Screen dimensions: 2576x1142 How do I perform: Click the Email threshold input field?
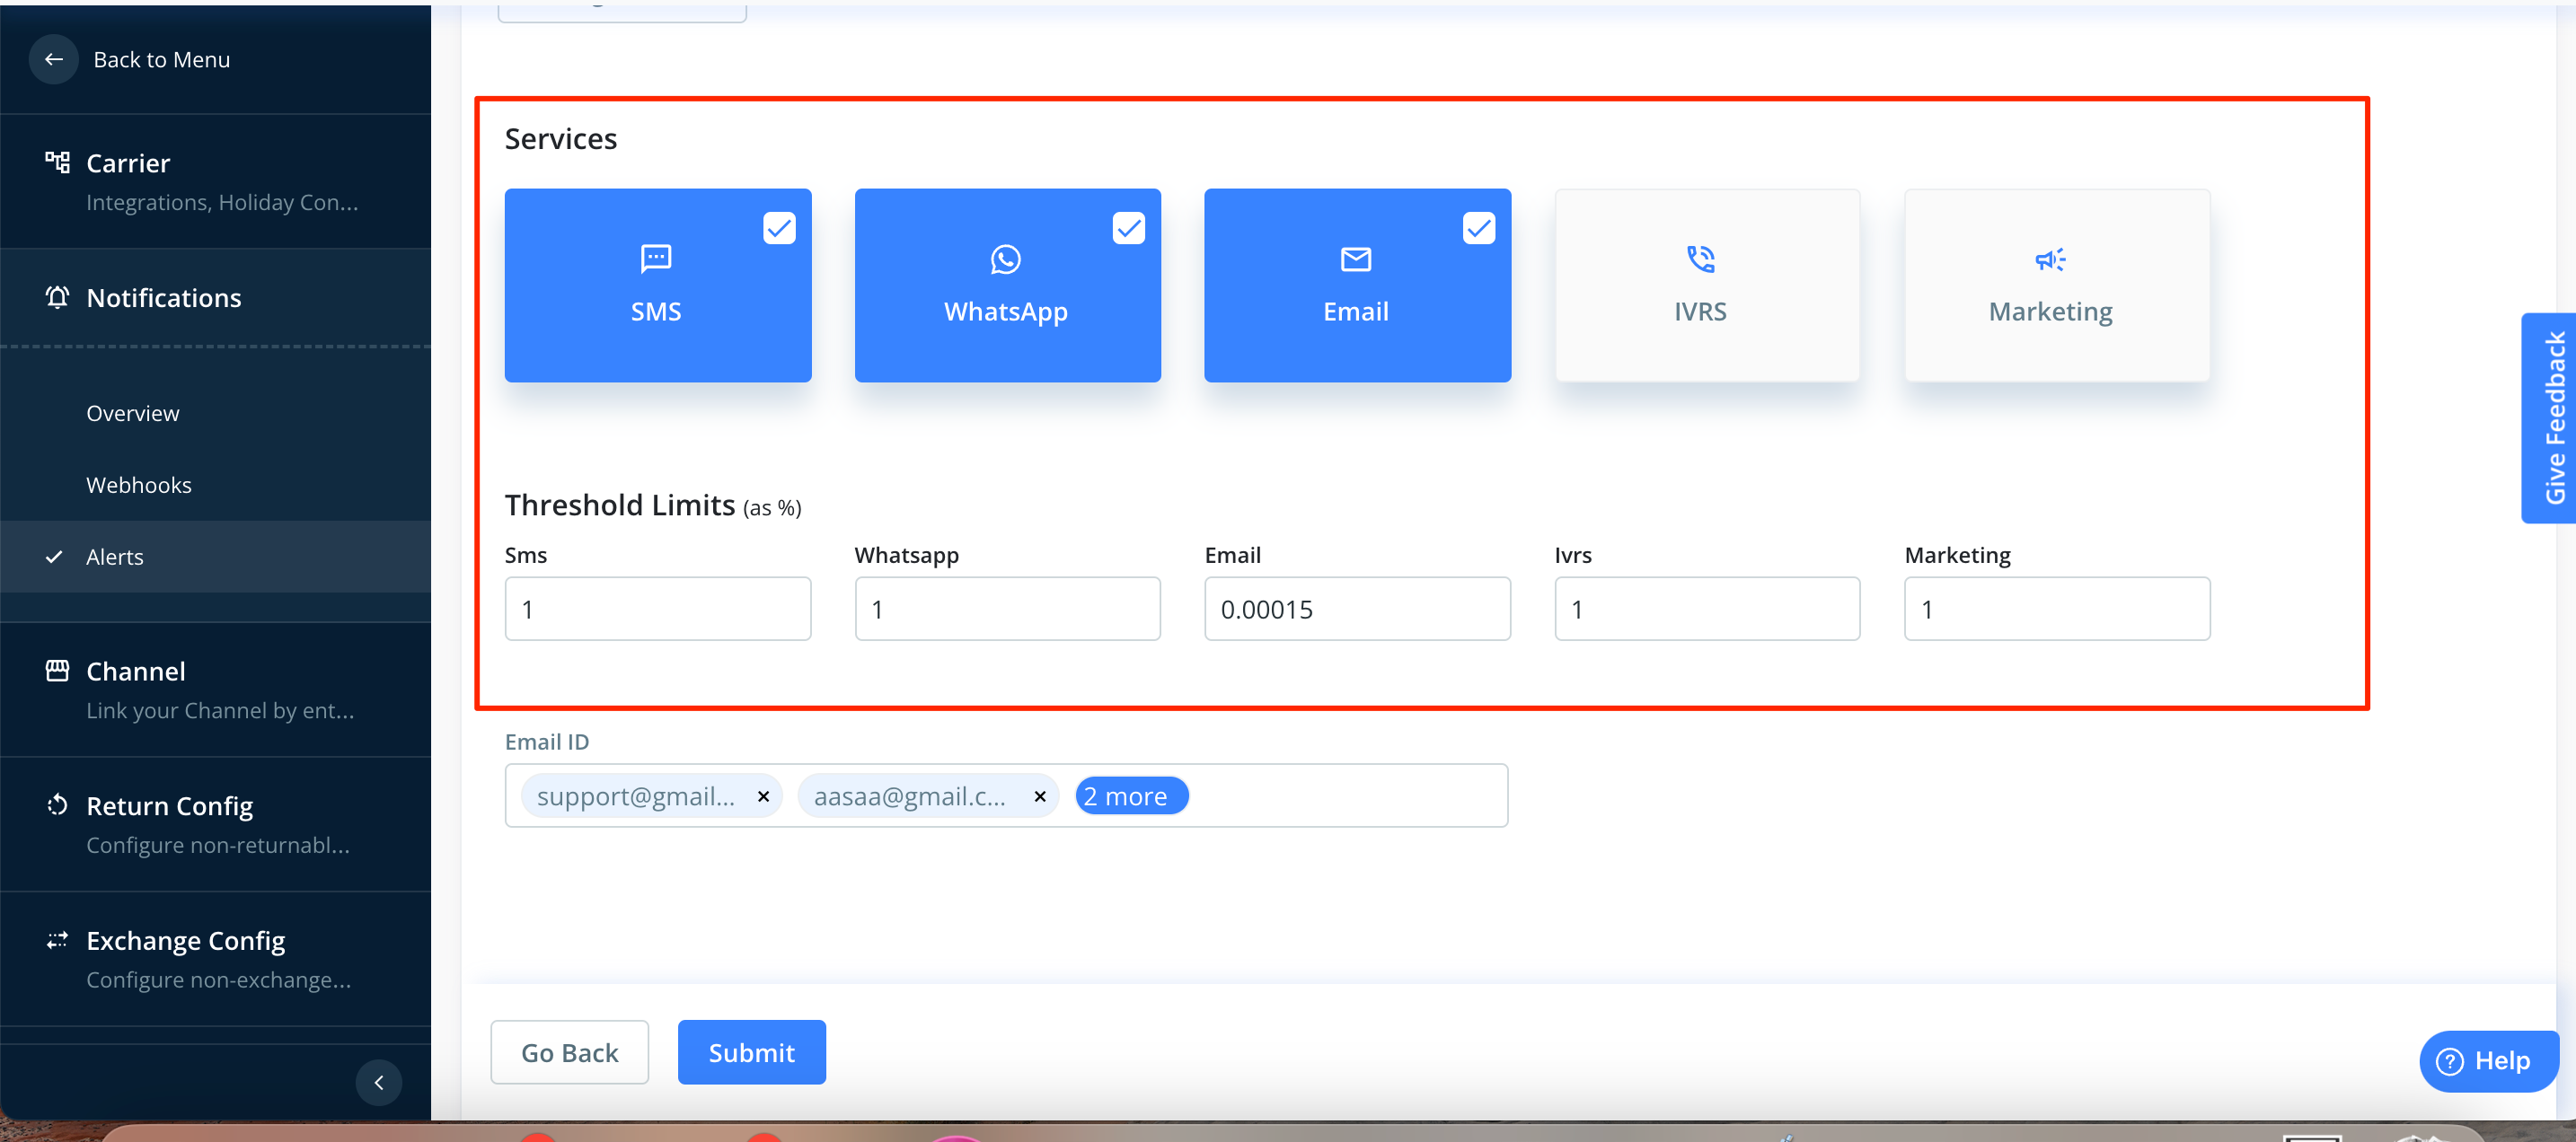coord(1356,609)
